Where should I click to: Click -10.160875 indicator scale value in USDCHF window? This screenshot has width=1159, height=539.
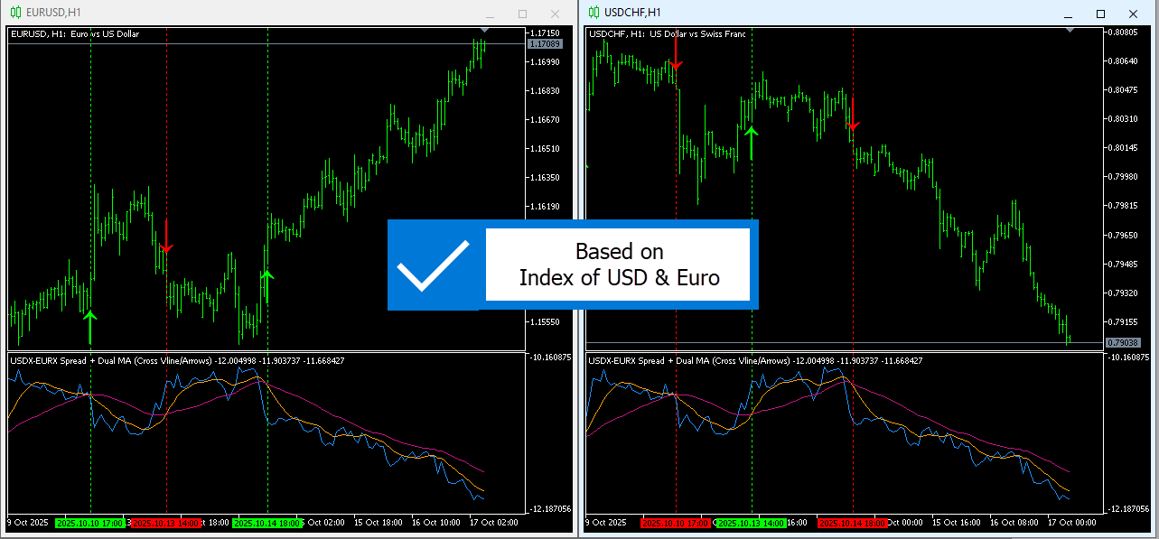pyautogui.click(x=1128, y=358)
